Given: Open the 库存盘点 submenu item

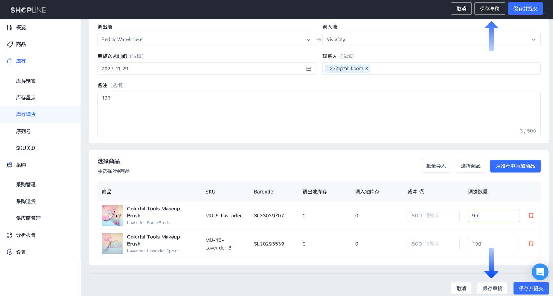Looking at the screenshot, I should point(26,98).
